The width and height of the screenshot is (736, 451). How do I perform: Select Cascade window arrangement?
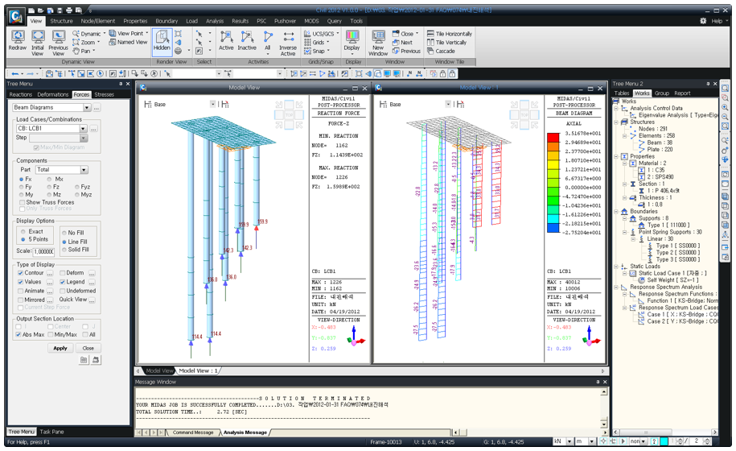coord(441,52)
